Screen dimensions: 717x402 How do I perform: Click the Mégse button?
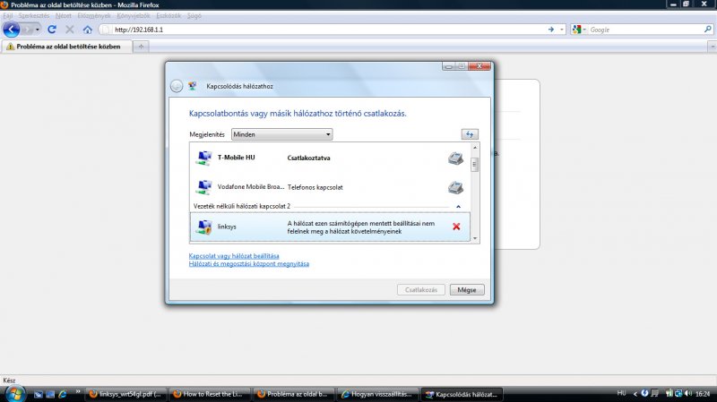tap(467, 289)
